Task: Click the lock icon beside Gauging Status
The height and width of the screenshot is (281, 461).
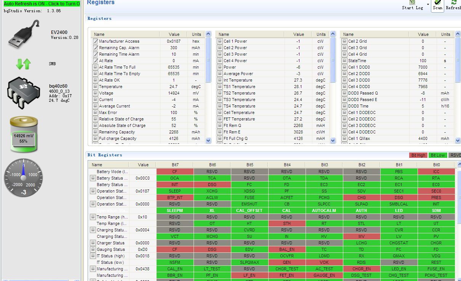Action: 93,249
